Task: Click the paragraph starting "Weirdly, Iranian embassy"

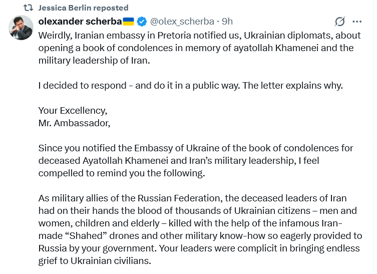Action: [x=196, y=48]
